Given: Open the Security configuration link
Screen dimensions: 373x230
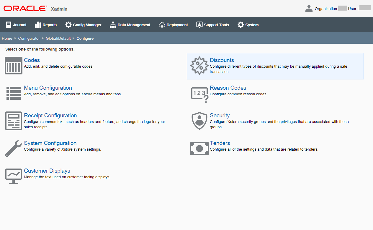Looking at the screenshot, I should coord(220,115).
